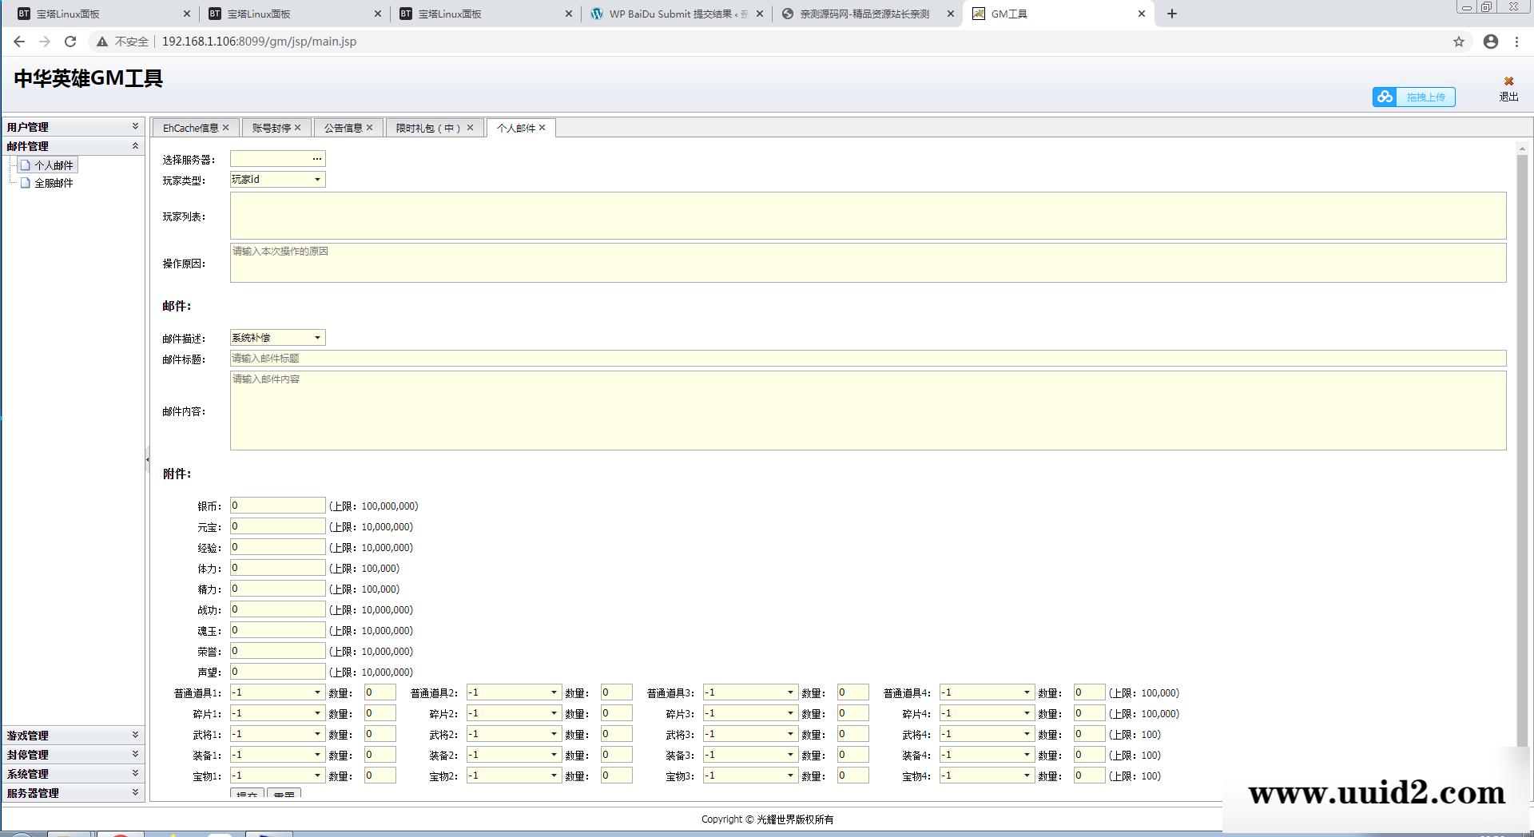Screen dimensions: 1534x837
Task: Open the 玩家类型 dropdown
Action: [x=317, y=180]
